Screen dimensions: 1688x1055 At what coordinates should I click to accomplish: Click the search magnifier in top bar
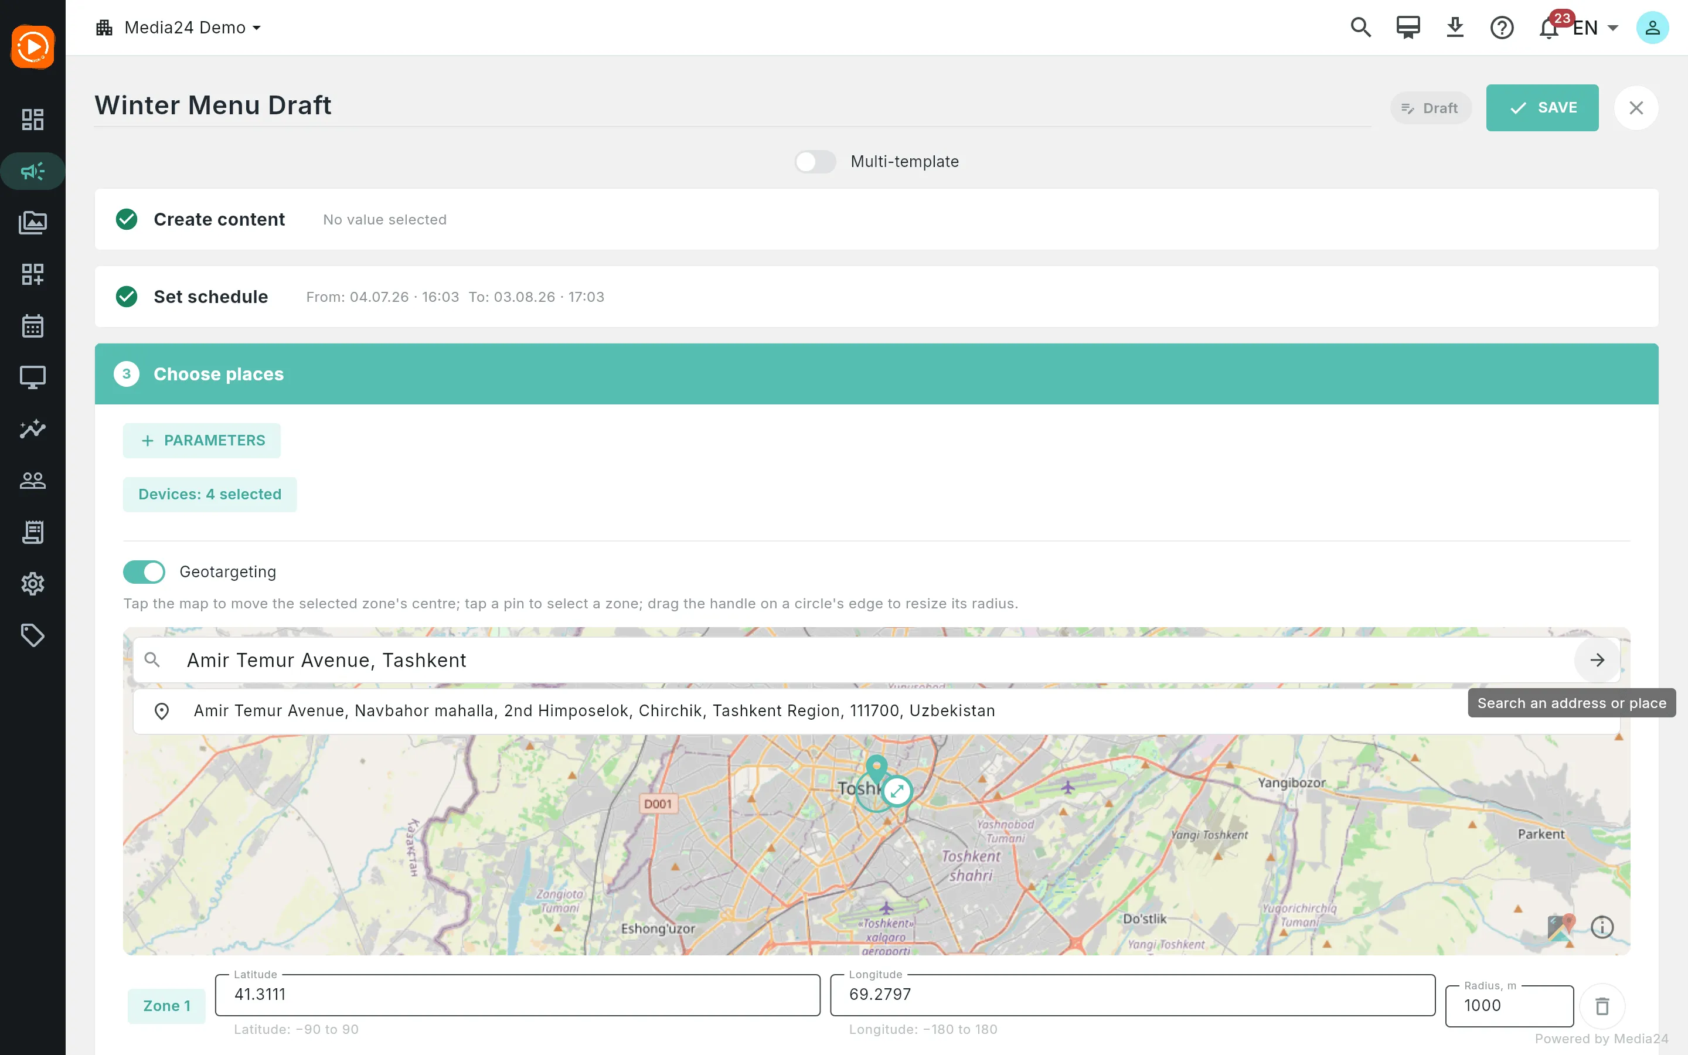pyautogui.click(x=1361, y=28)
